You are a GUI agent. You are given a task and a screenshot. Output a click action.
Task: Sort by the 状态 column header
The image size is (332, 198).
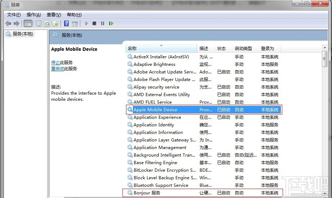point(224,49)
